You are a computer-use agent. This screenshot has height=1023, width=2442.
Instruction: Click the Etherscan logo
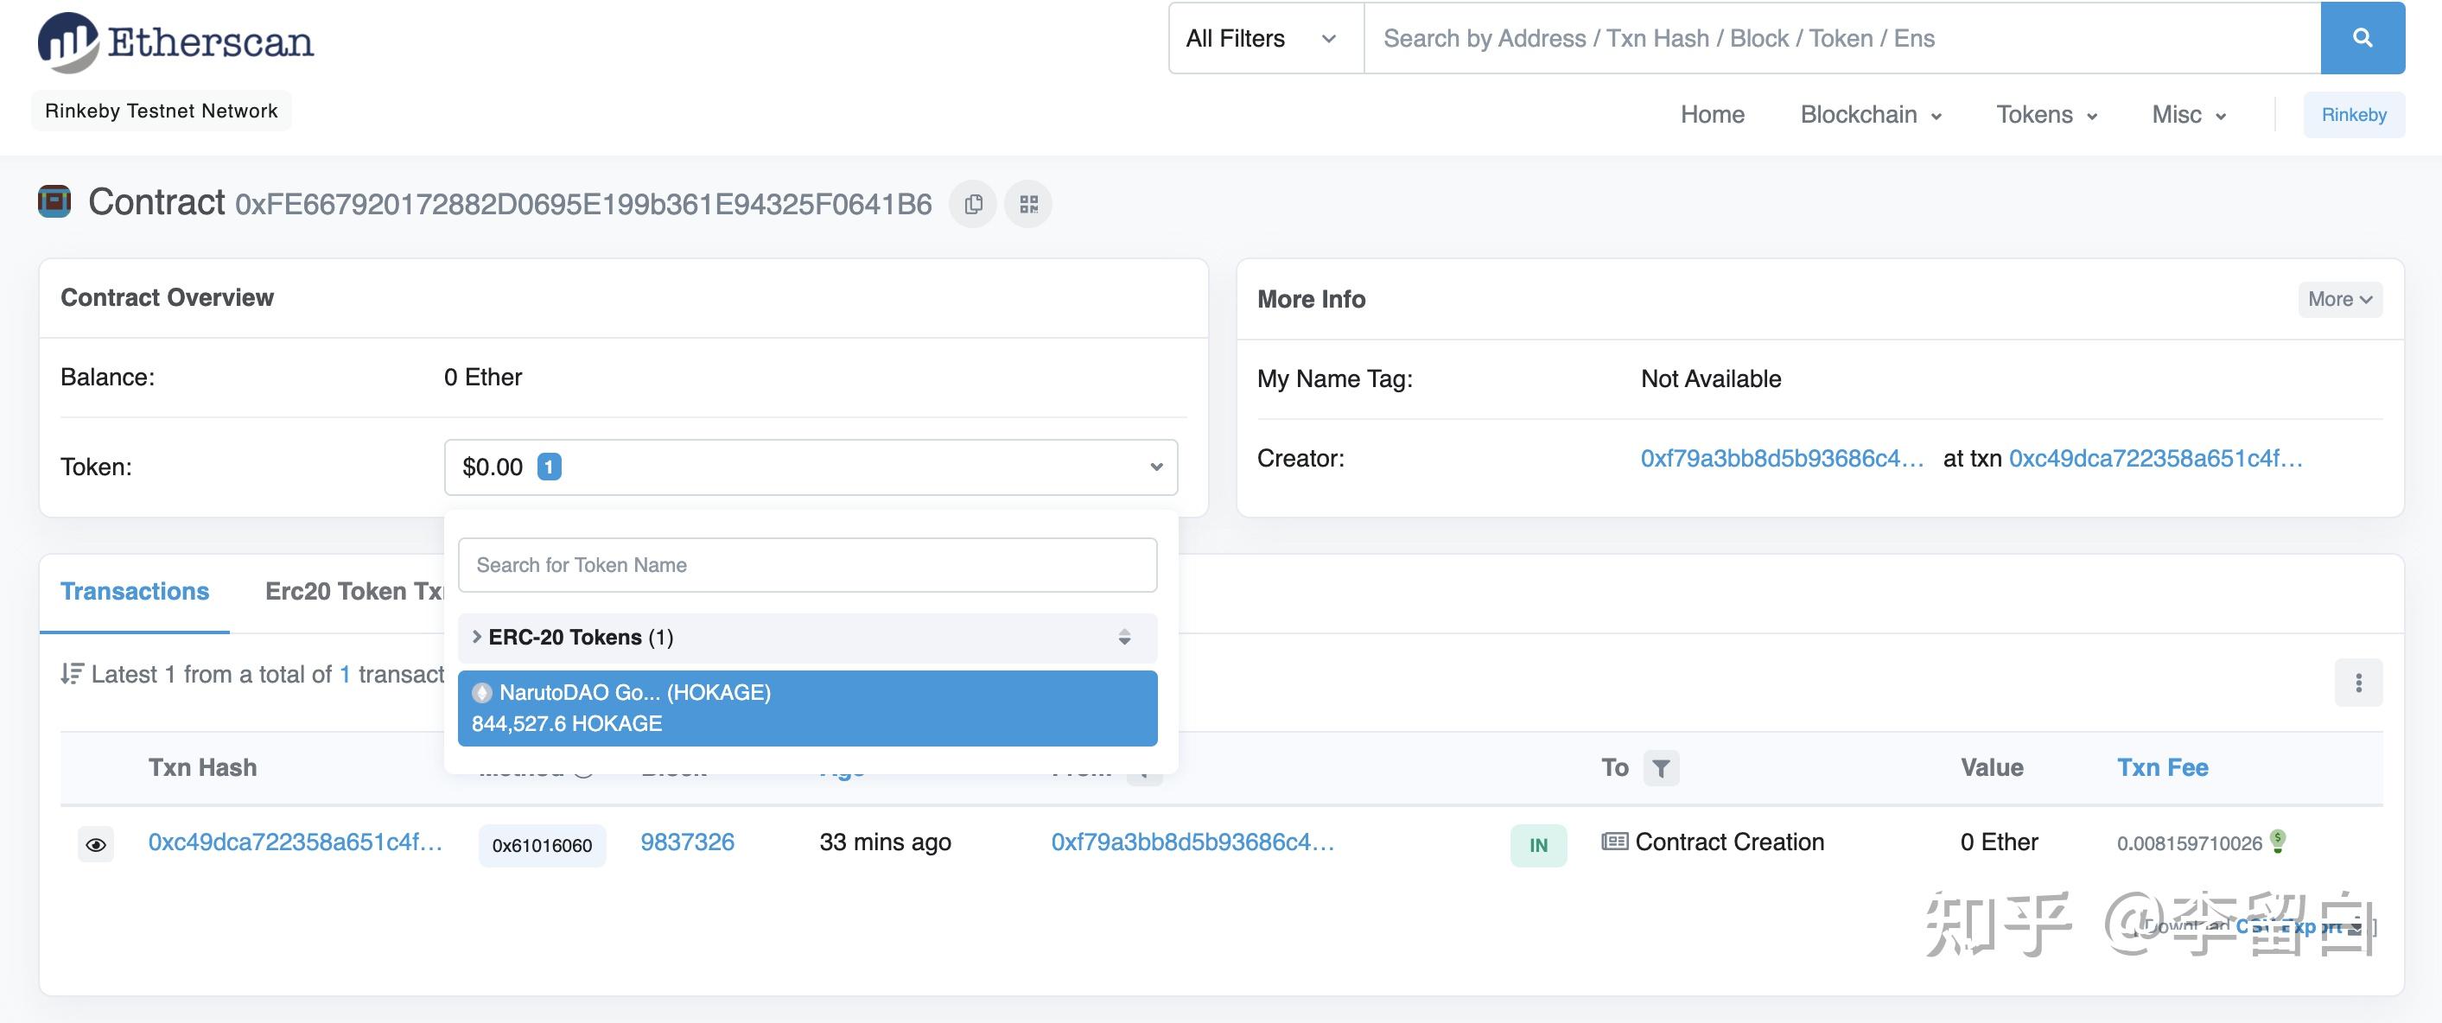click(x=176, y=41)
